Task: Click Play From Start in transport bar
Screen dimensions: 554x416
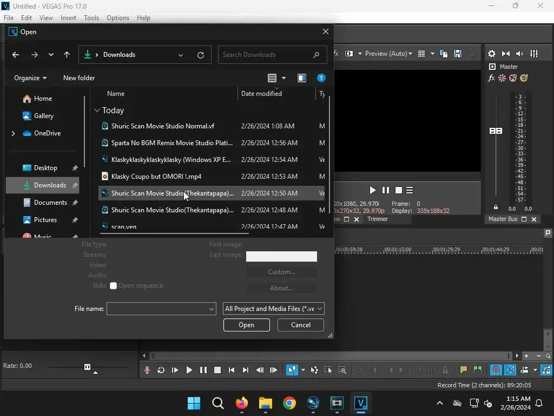Action: click(175, 370)
